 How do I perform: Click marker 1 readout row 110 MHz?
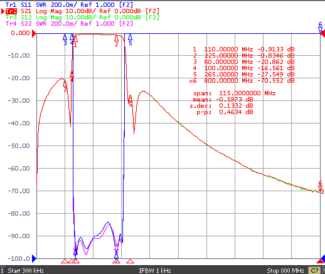pos(243,50)
